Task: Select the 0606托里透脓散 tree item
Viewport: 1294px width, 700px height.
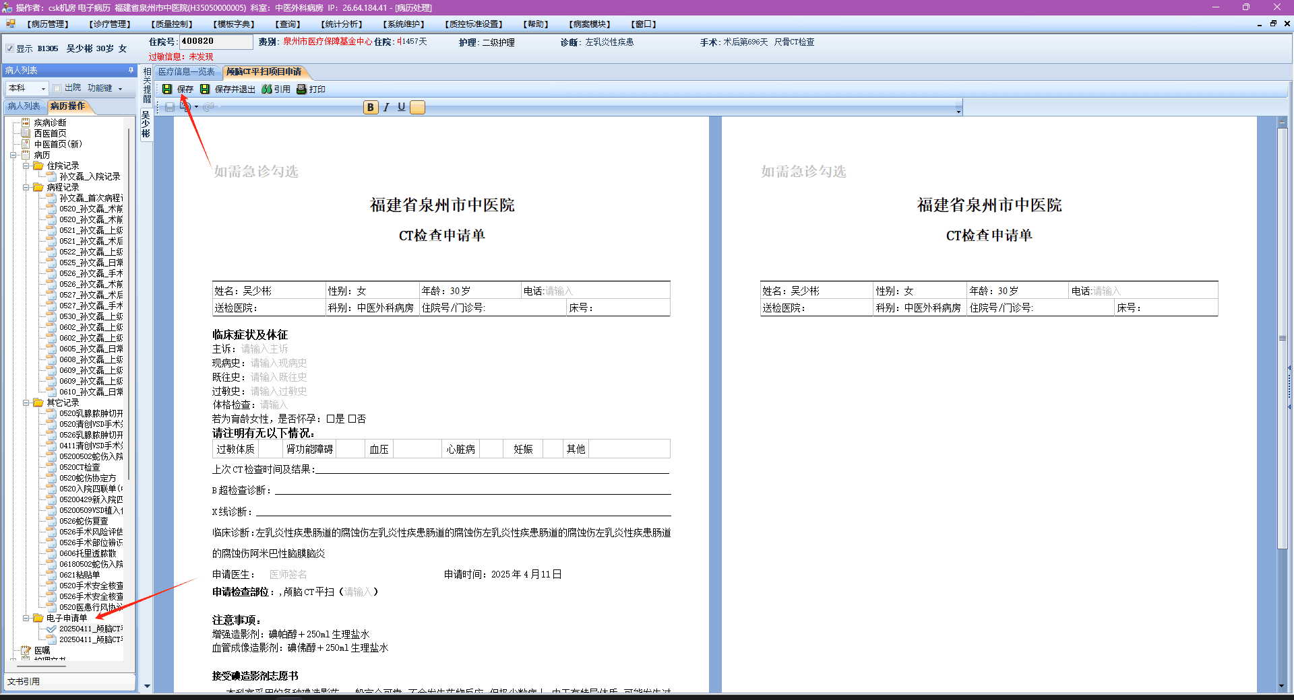Action: pyautogui.click(x=88, y=553)
